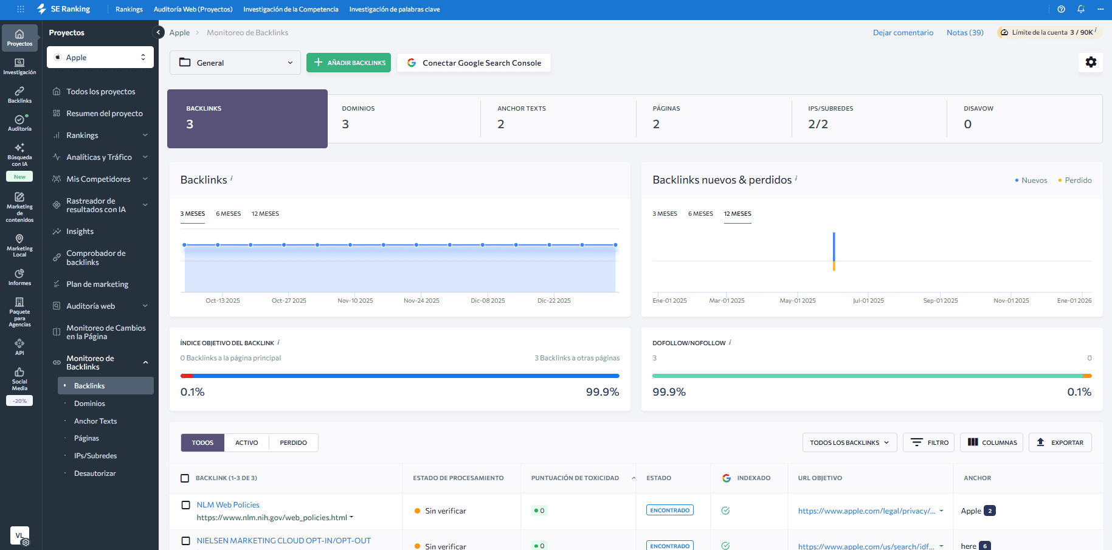Click the Exportar button
Image resolution: width=1112 pixels, height=550 pixels.
pyautogui.click(x=1060, y=442)
